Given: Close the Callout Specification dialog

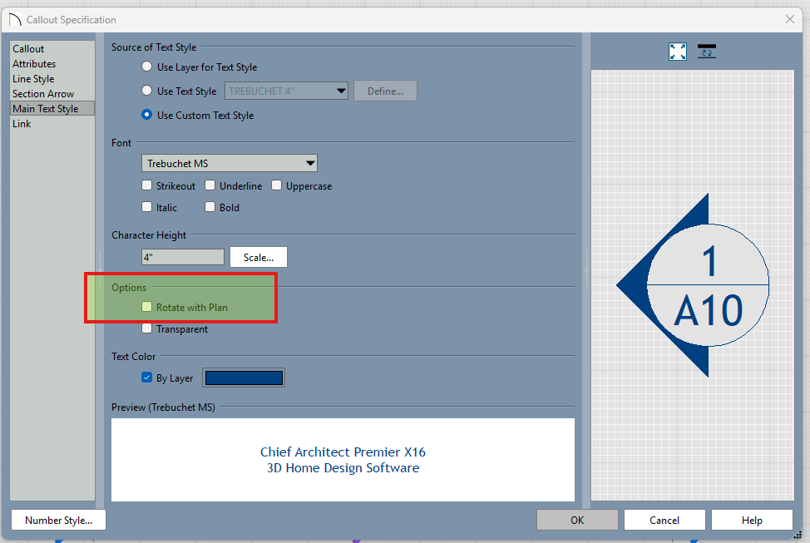Looking at the screenshot, I should 789,19.
